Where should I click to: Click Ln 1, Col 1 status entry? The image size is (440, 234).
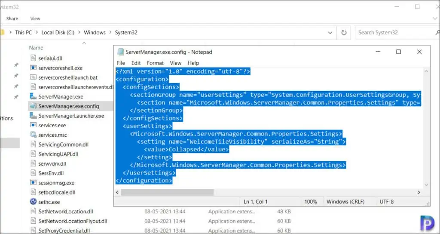coord(256,202)
